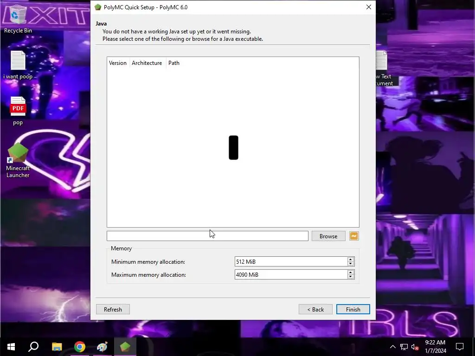Sort by the Version column header

tap(118, 63)
